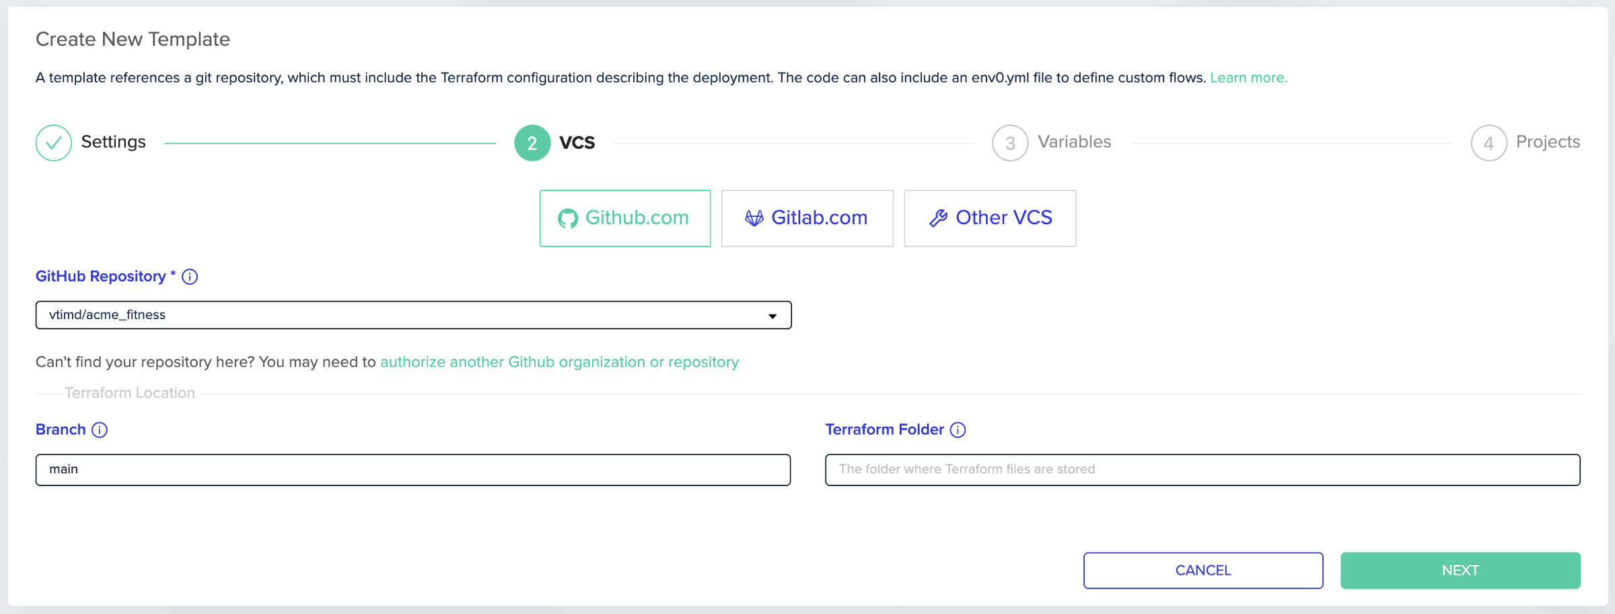Image resolution: width=1615 pixels, height=614 pixels.
Task: Open the Learn more link
Action: 1248,77
